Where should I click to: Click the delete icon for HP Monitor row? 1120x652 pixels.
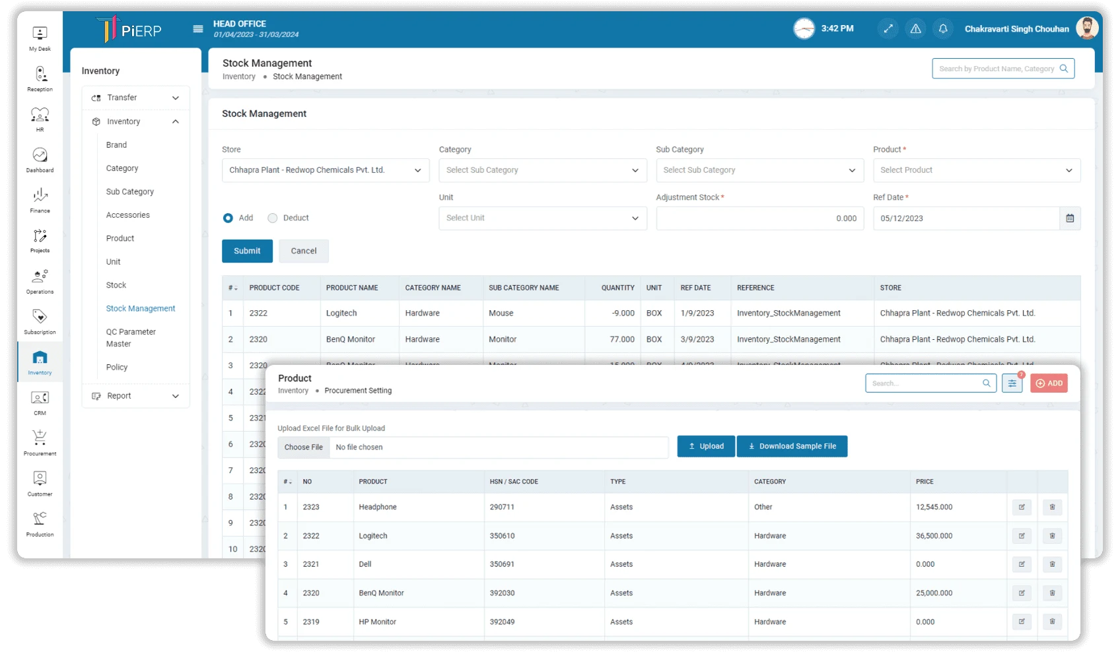[1052, 622]
